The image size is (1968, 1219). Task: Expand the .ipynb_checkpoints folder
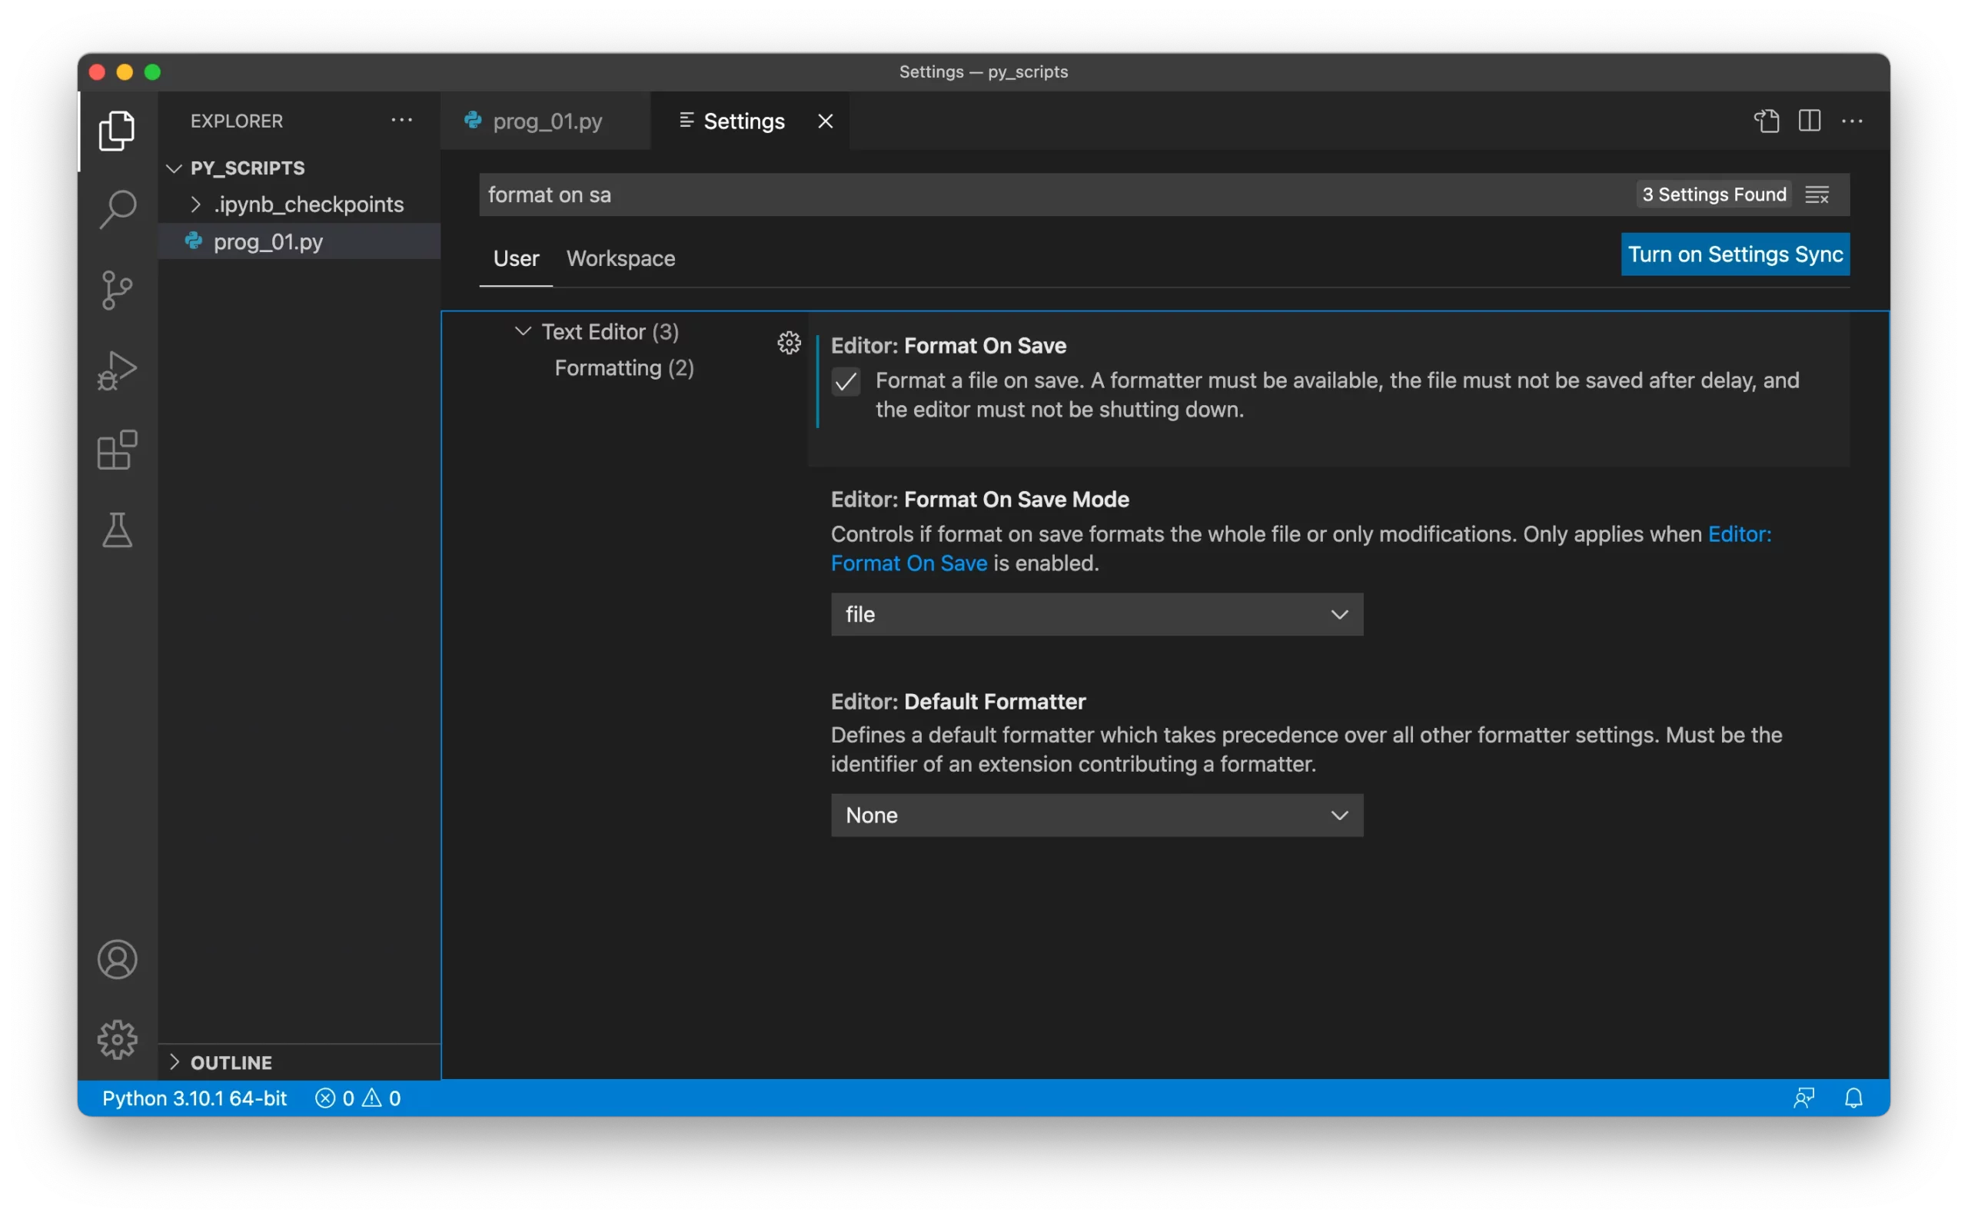[x=308, y=204]
